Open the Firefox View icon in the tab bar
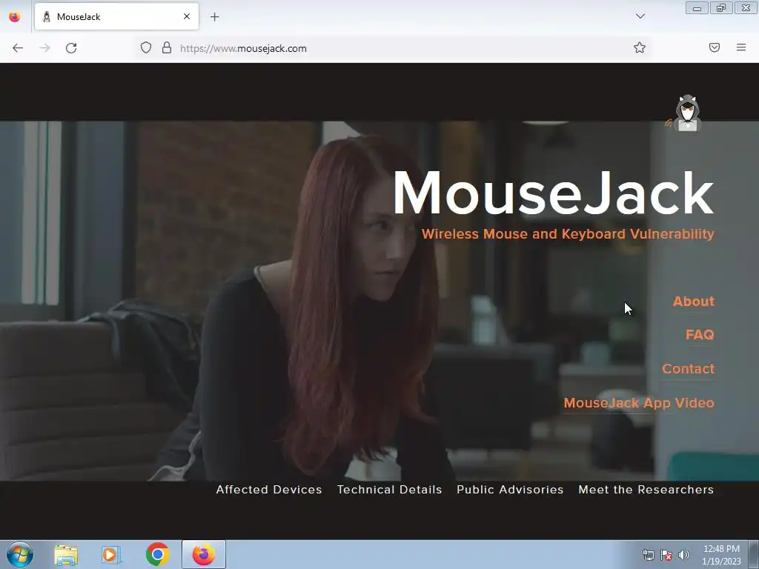The height and width of the screenshot is (569, 759). (15, 17)
